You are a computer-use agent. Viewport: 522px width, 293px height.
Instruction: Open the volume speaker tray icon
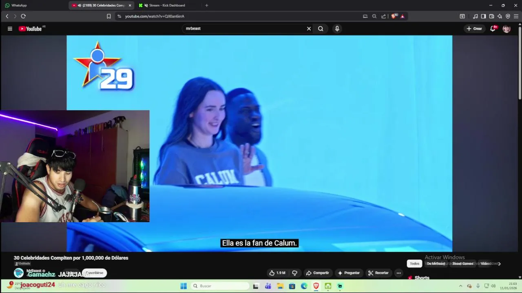pyautogui.click(x=493, y=286)
